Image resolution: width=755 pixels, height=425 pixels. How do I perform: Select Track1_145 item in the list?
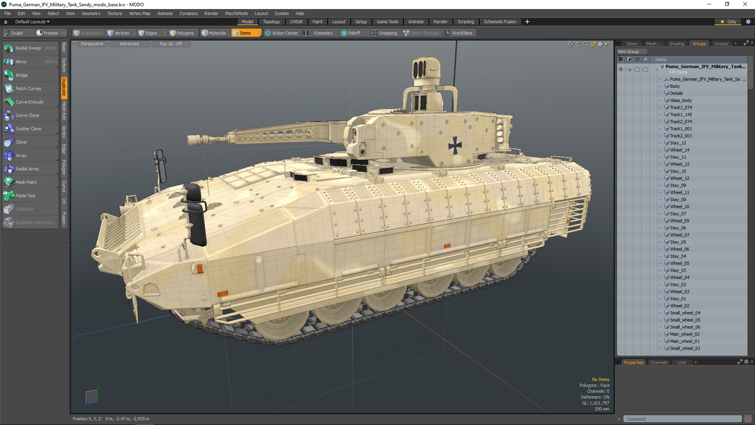tap(681, 115)
